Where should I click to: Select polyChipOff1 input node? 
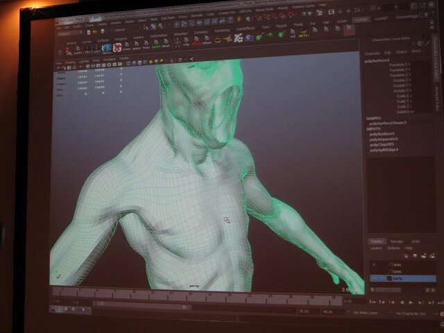[x=382, y=144]
